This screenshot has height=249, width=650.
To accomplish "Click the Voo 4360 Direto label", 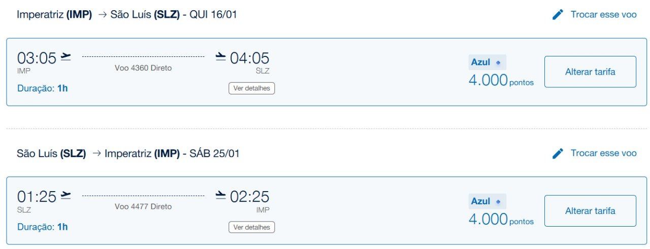I will 143,68.
